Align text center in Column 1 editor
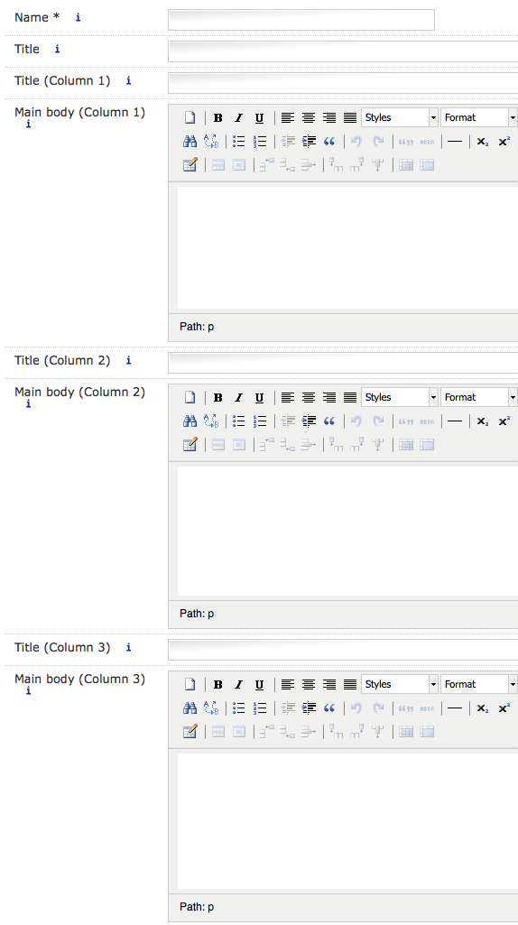The width and height of the screenshot is (518, 925). coord(308,118)
